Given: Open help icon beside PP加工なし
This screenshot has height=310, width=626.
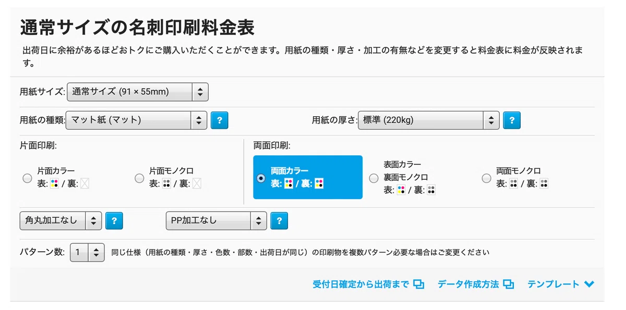Looking at the screenshot, I should pos(279,221).
